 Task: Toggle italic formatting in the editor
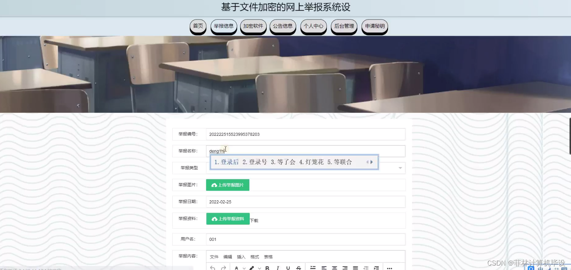(278, 267)
